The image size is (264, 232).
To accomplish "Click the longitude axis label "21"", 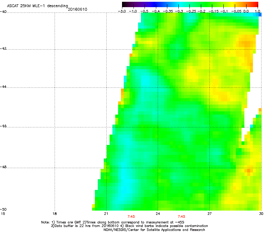I will (106, 214).
